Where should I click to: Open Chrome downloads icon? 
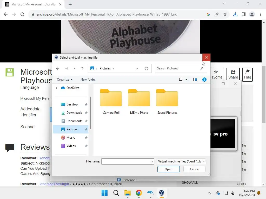coord(235,15)
